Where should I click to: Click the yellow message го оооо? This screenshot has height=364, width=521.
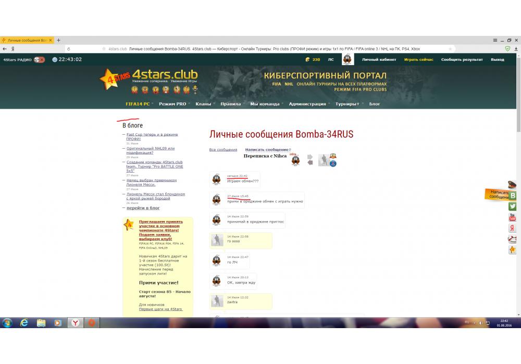pos(241,240)
